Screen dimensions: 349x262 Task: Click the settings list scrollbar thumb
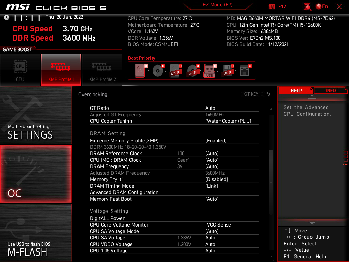pos(271,182)
